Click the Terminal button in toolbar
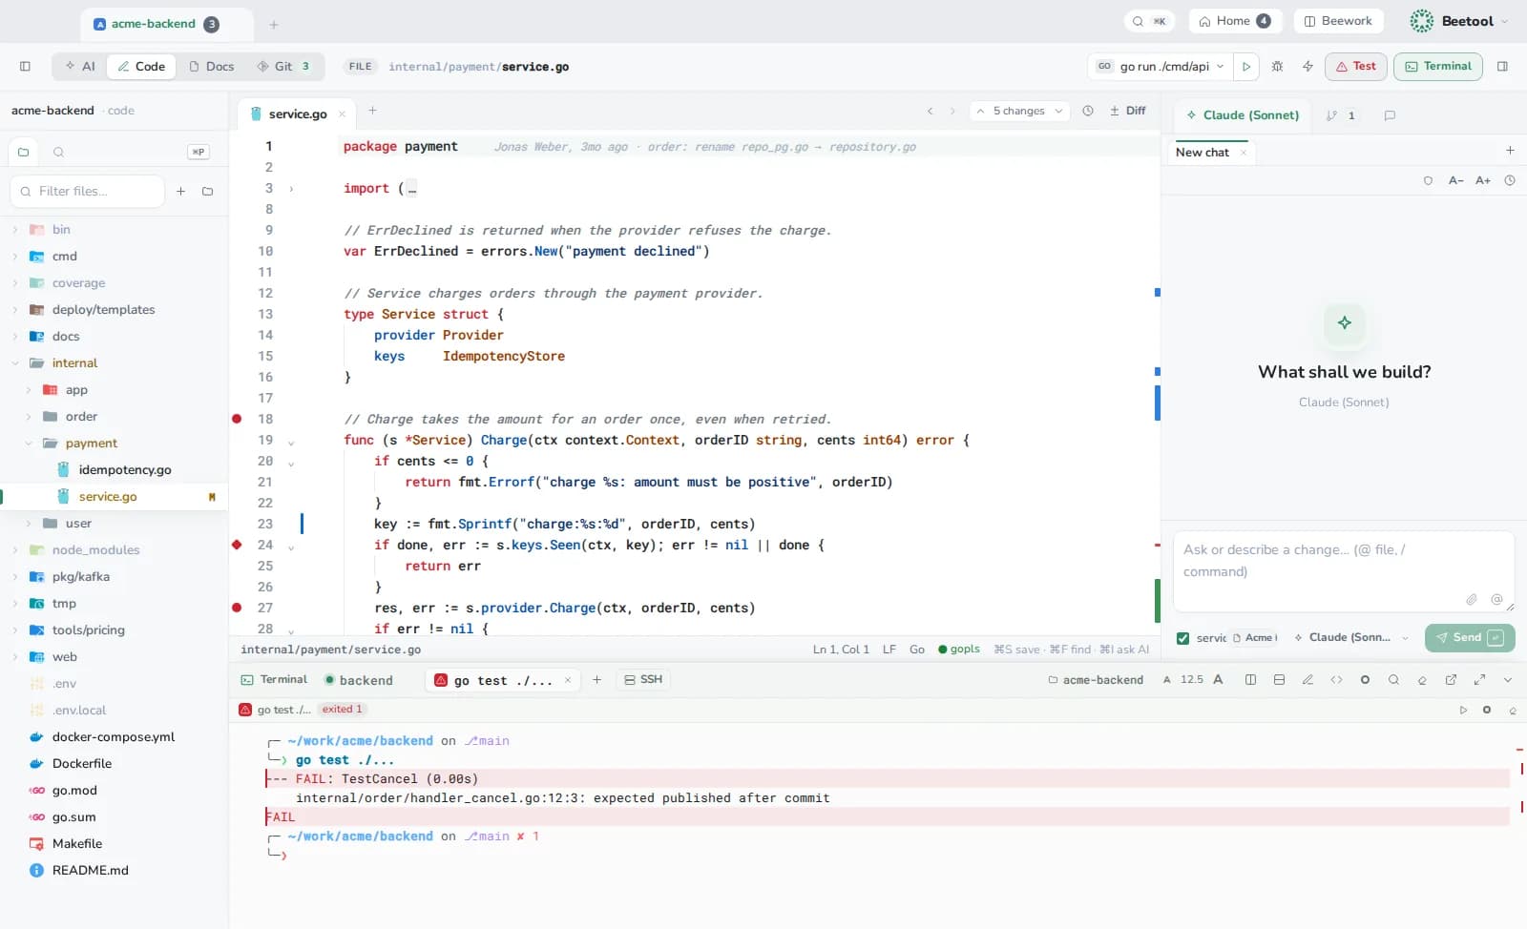 1438,67
